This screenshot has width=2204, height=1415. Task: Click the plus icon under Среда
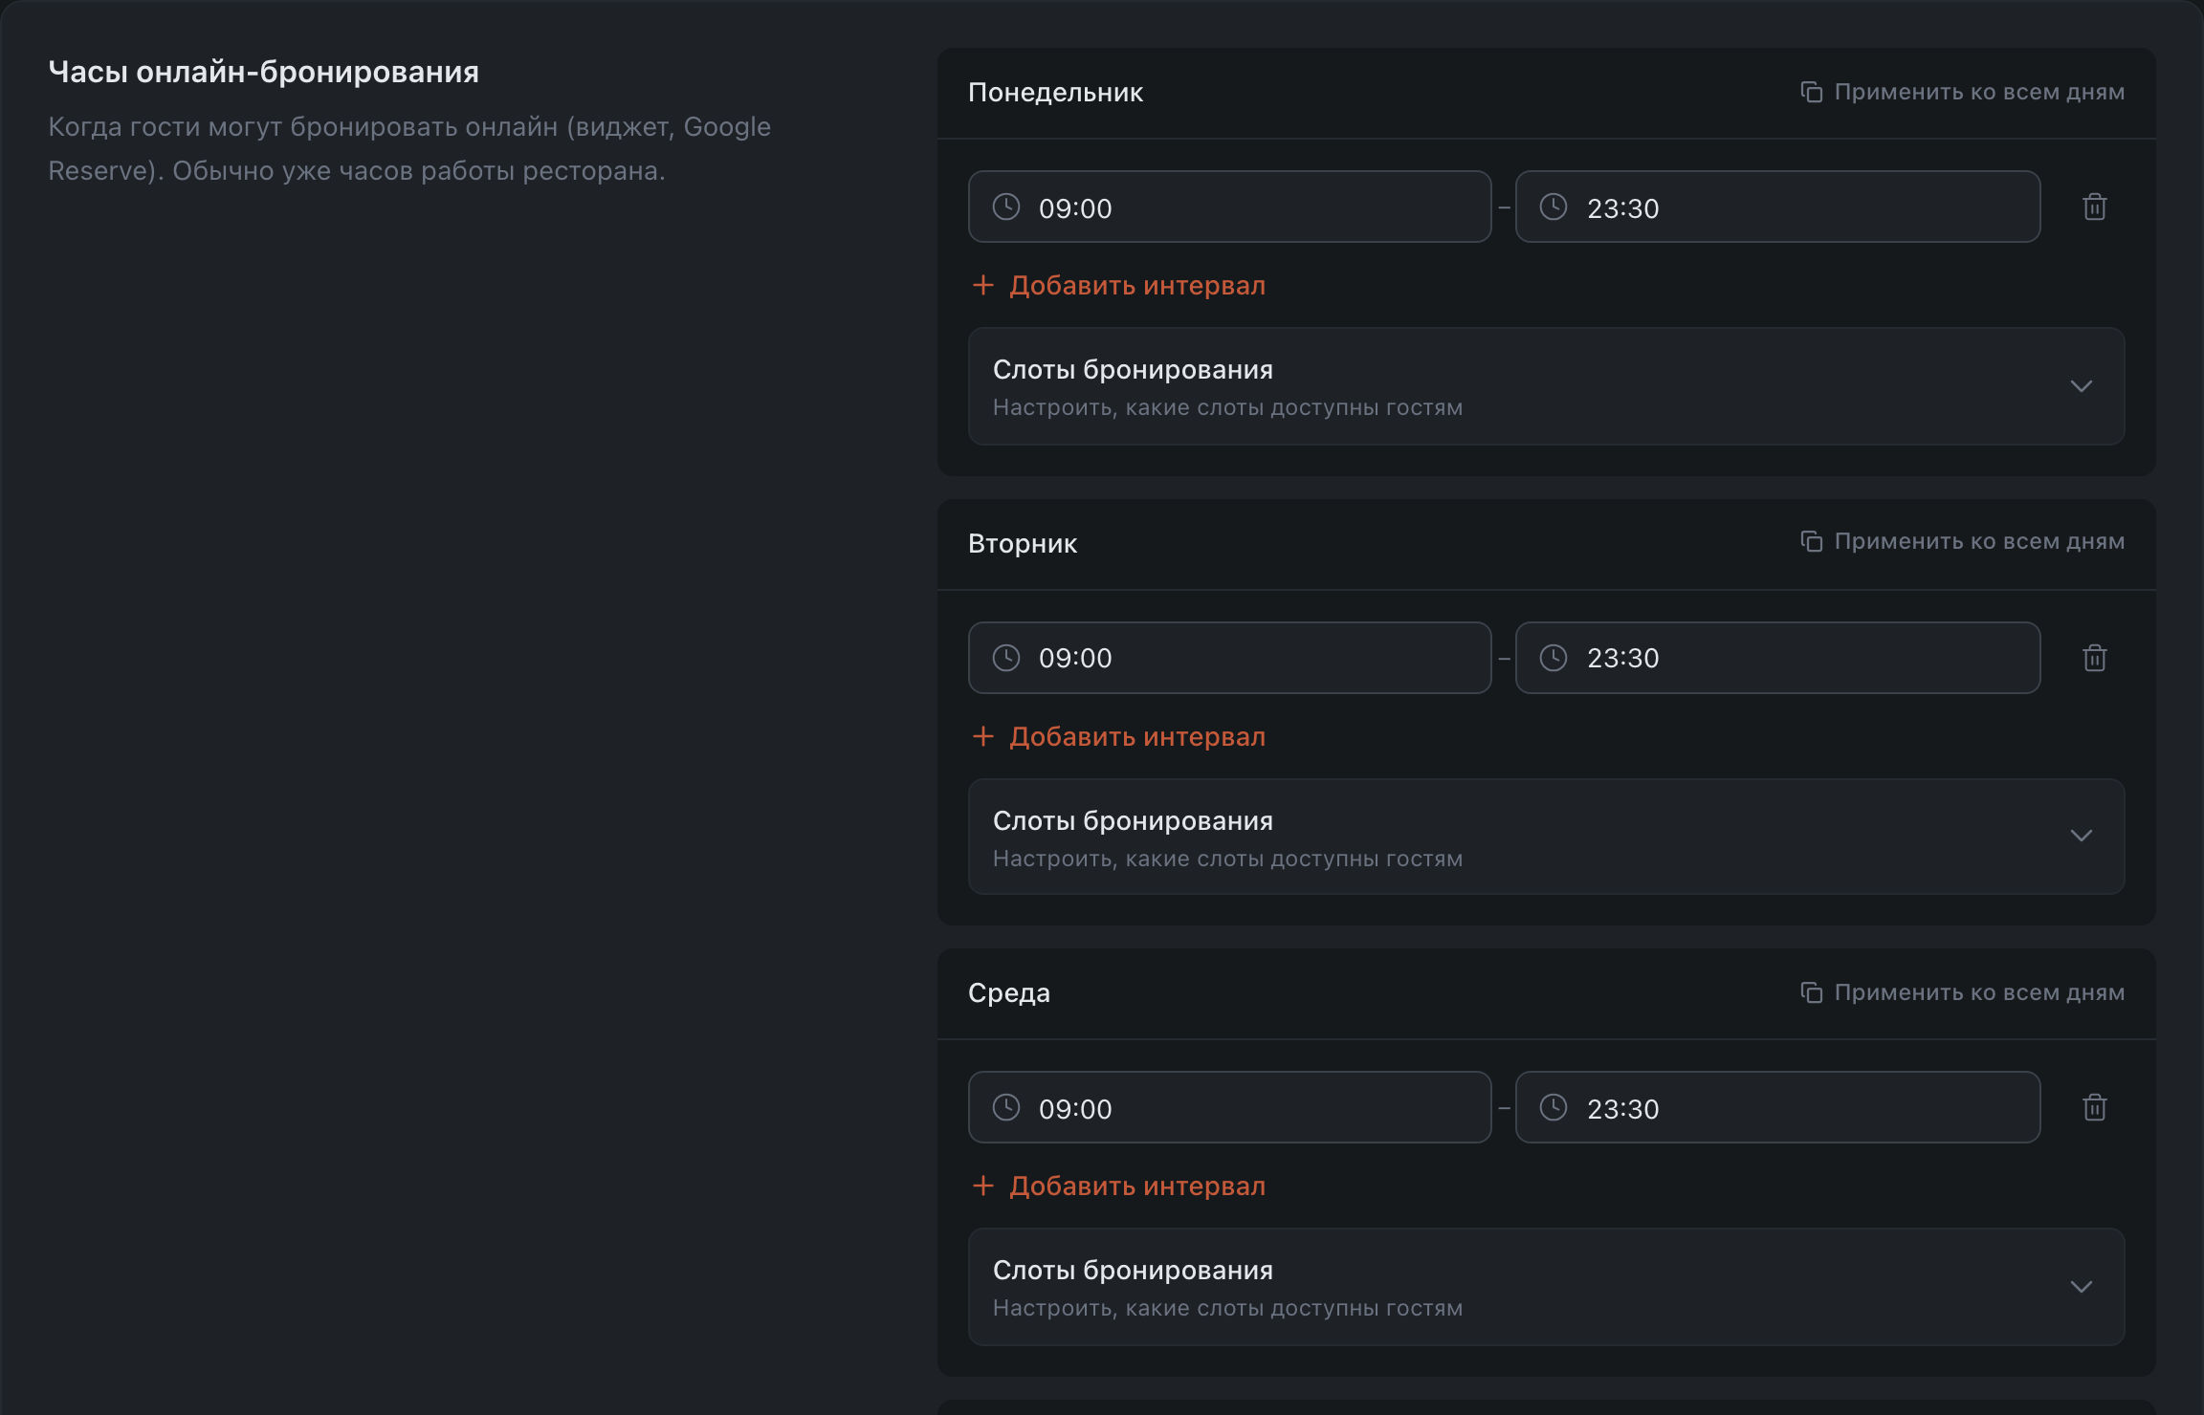(982, 1186)
